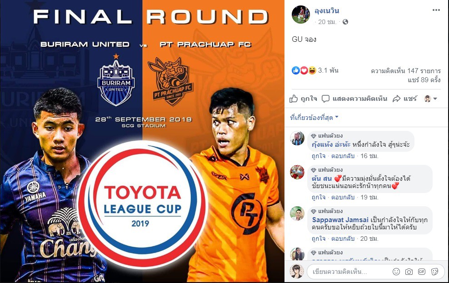Viewport: 449px width, 283px height.
Task: Insert a GIF with the GIF icon
Action: 422,272
